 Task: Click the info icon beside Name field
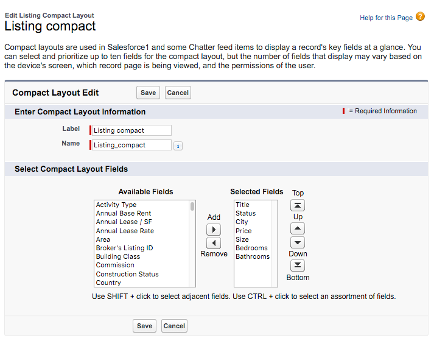[x=178, y=146]
